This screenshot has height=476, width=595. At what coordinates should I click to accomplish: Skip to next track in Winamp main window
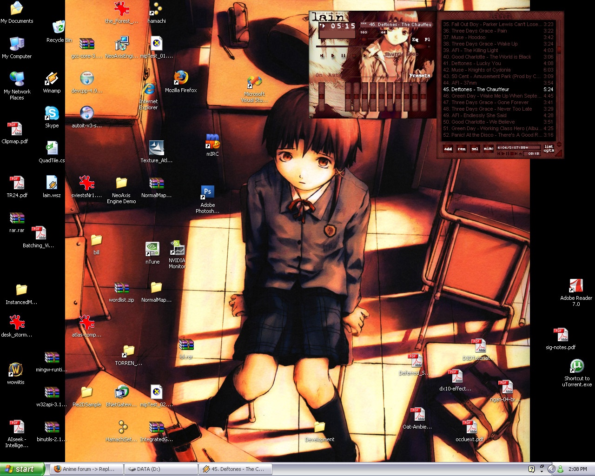(365, 56)
